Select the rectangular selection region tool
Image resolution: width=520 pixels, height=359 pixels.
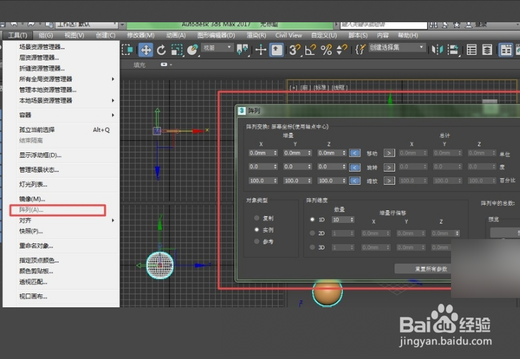(127, 50)
